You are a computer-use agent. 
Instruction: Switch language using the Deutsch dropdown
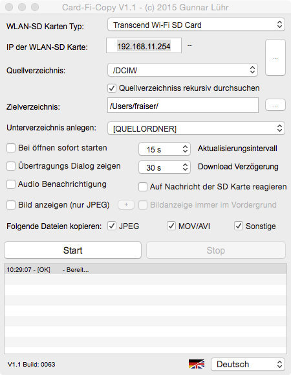(248, 364)
